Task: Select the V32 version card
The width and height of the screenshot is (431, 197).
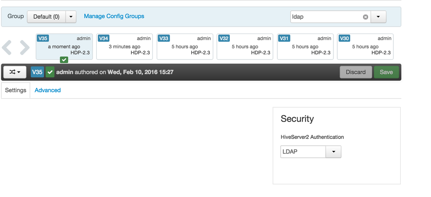Action: coord(245,47)
